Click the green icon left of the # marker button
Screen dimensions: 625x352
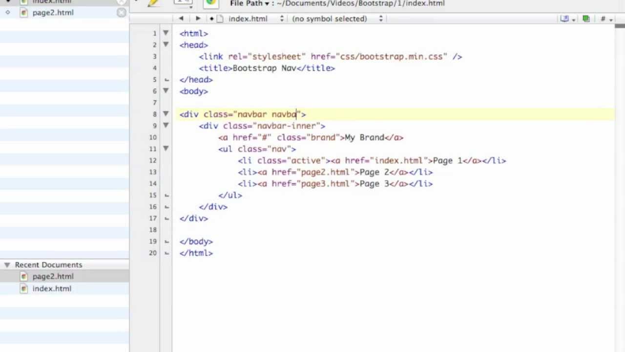click(x=586, y=19)
